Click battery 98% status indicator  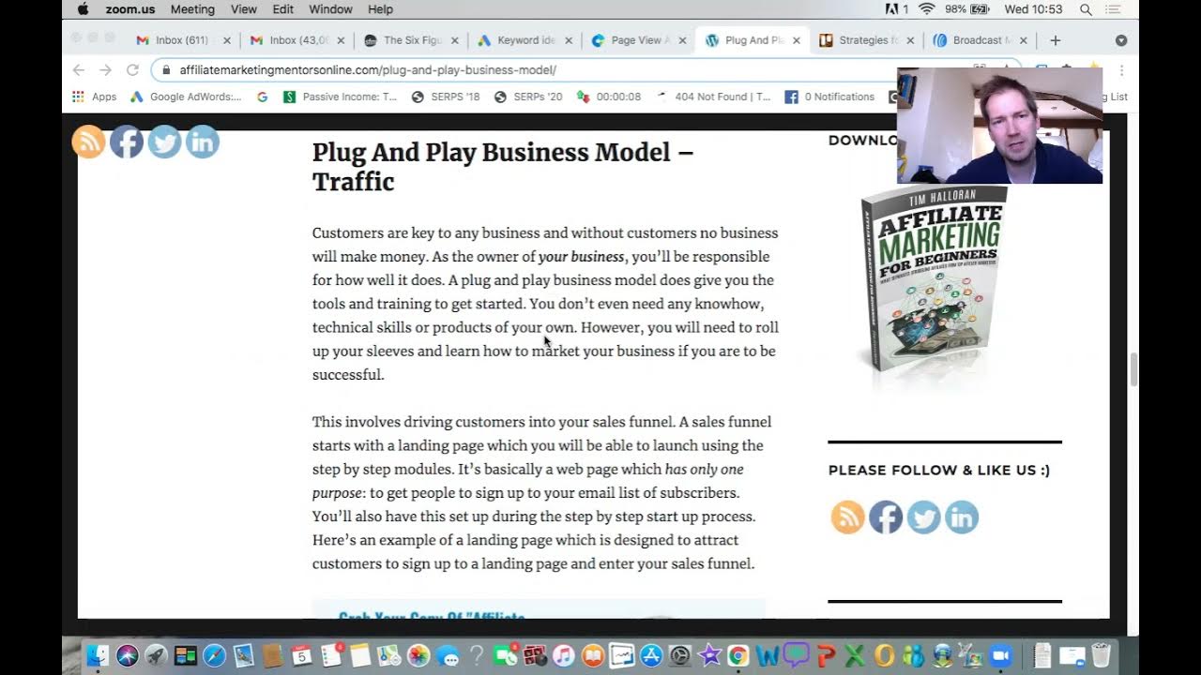[967, 9]
